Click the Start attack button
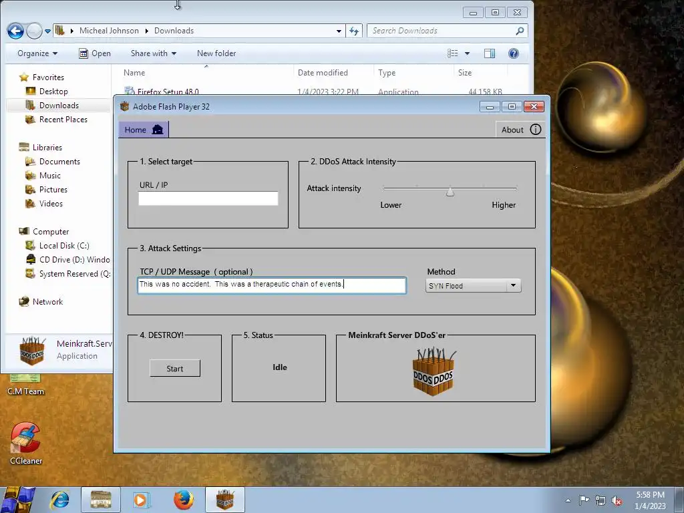Viewport: 684px width, 513px height. (175, 369)
